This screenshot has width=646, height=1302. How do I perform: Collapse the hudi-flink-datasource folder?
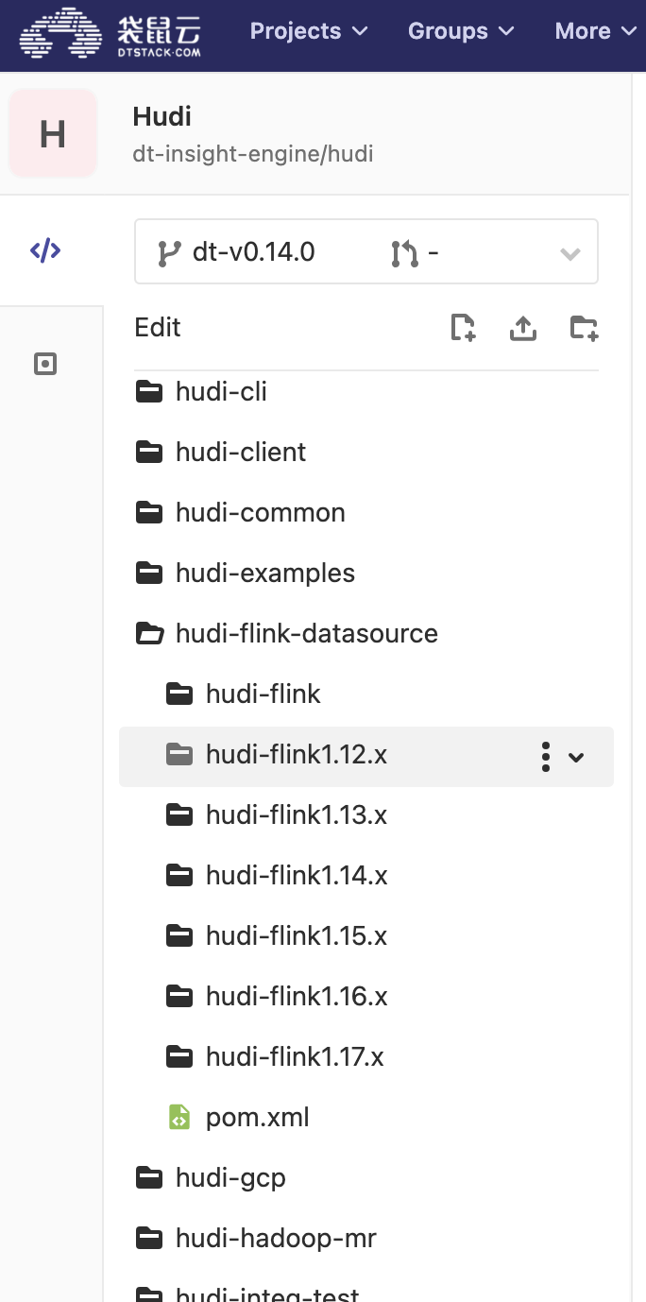(306, 633)
